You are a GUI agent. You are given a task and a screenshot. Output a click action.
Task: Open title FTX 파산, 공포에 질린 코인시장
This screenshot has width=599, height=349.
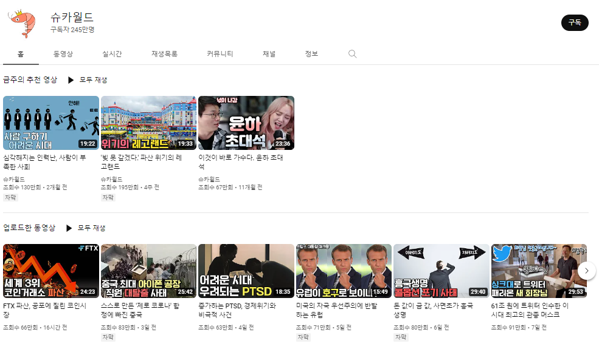tap(45, 310)
